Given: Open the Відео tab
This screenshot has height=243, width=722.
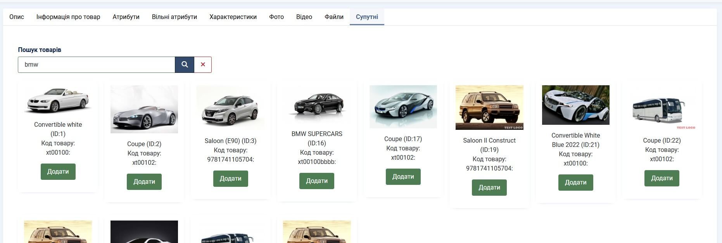Looking at the screenshot, I should (x=304, y=17).
